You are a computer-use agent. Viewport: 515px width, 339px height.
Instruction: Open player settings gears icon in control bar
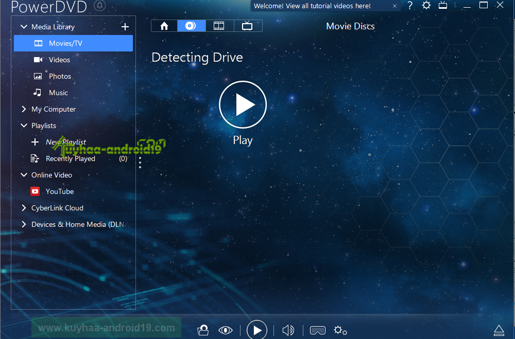[x=340, y=330]
